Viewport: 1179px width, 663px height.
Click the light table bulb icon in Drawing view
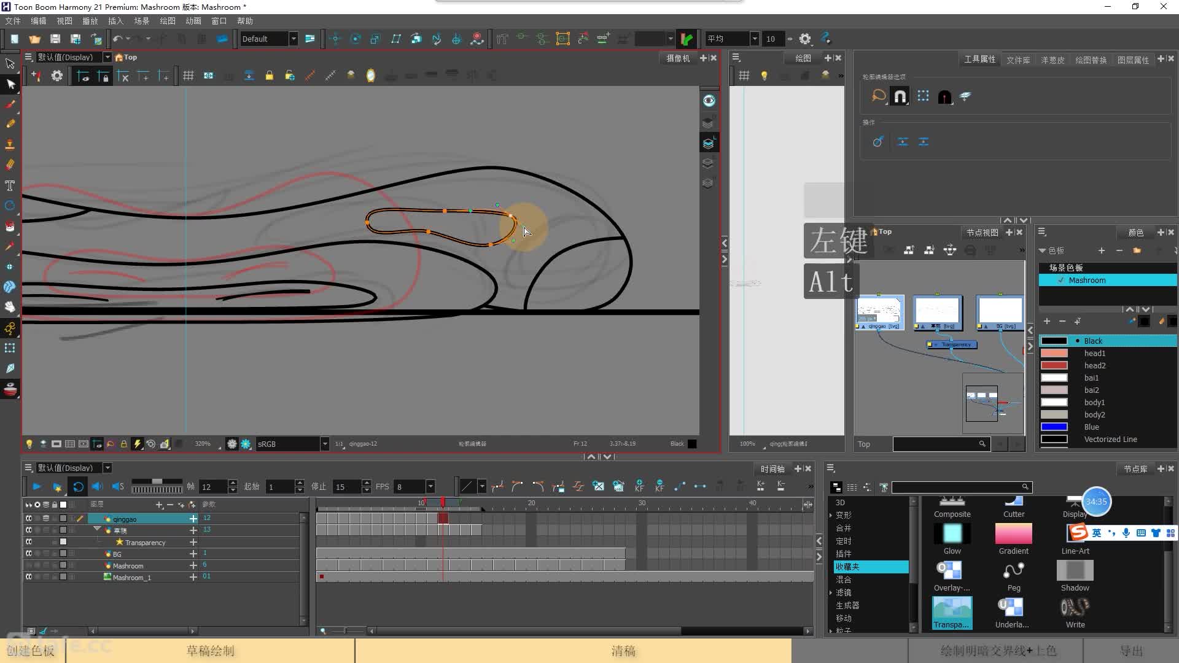tap(764, 76)
